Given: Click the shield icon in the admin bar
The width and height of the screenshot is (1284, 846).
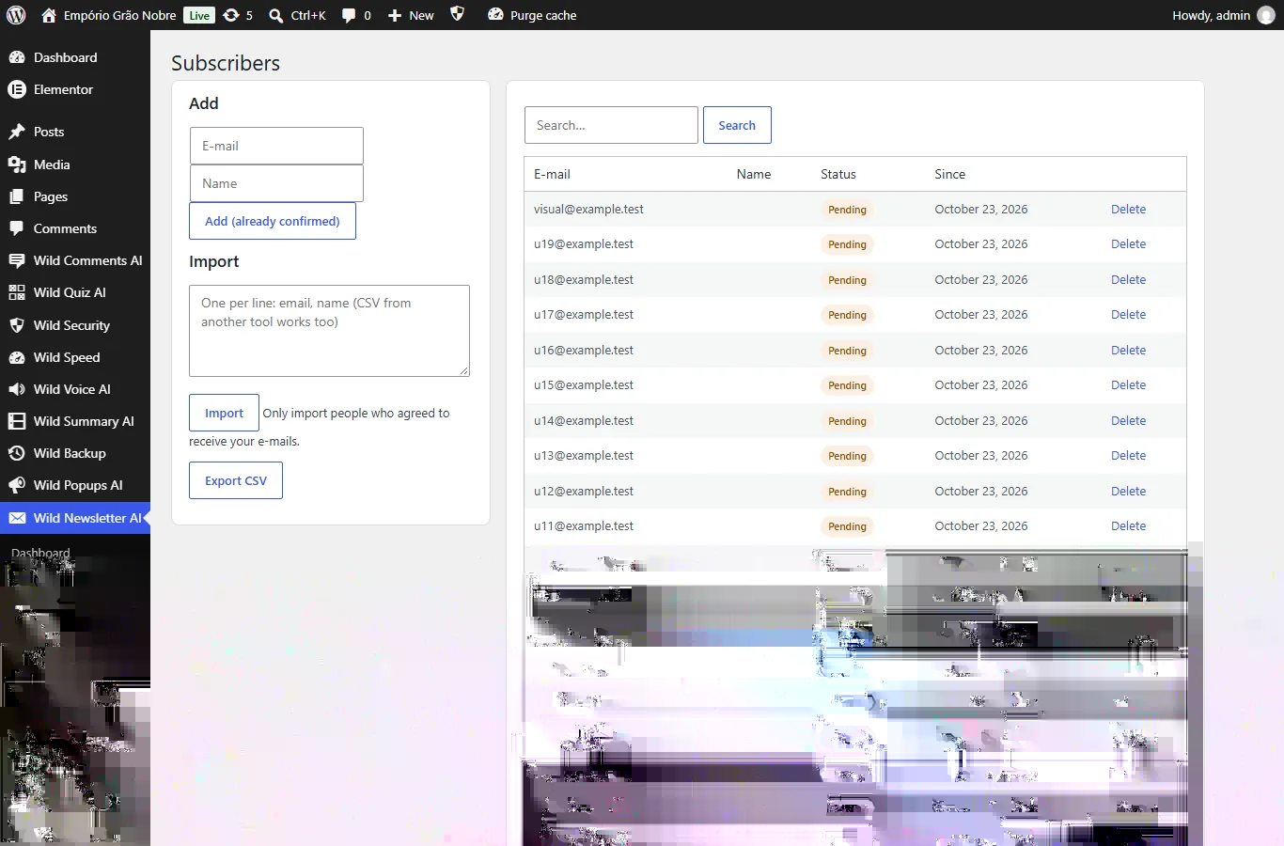Looking at the screenshot, I should (x=458, y=14).
